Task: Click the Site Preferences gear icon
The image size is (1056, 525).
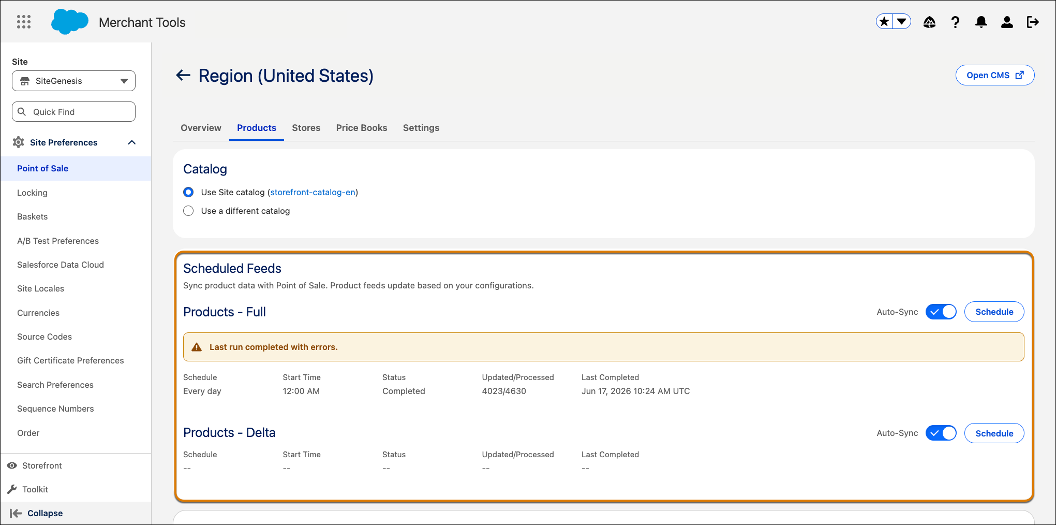Action: 19,142
